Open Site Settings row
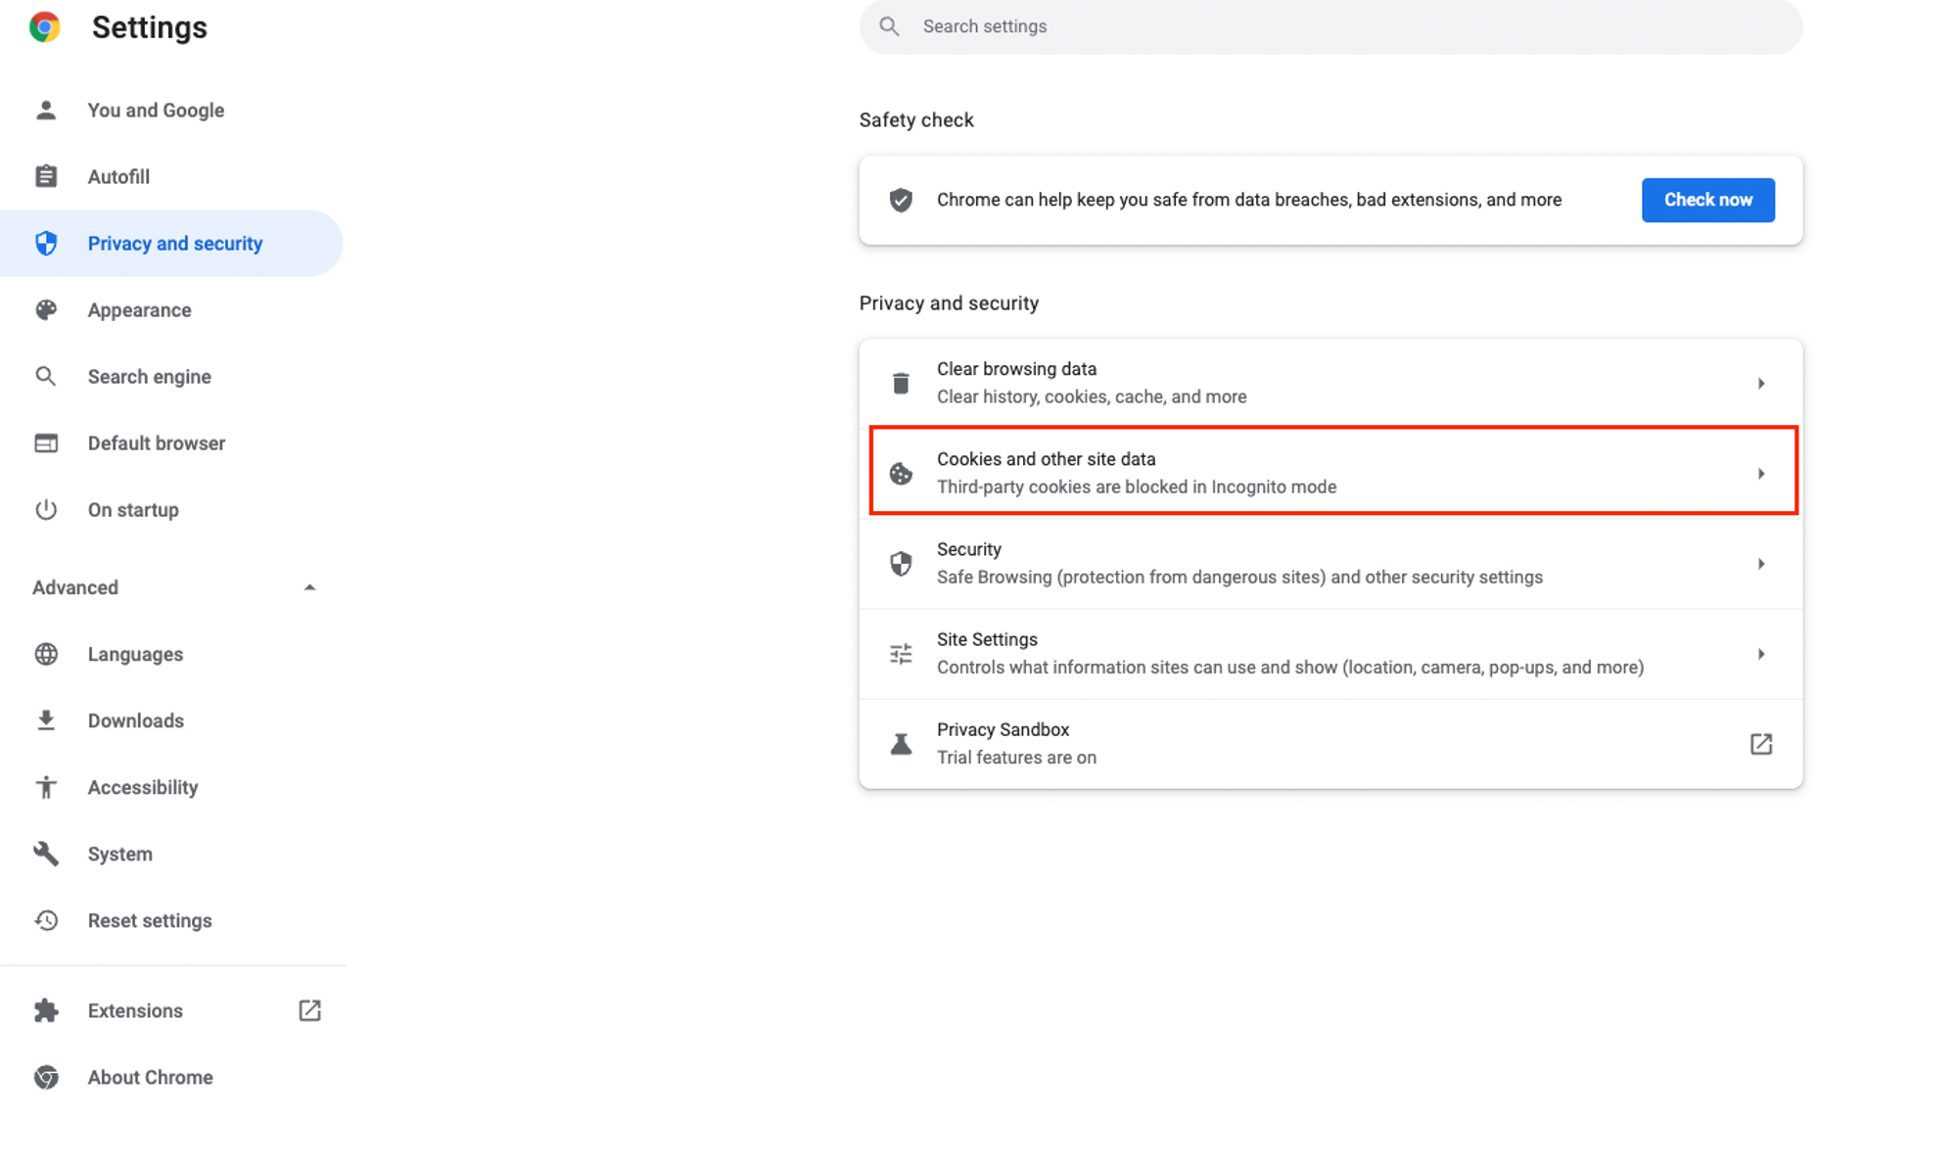The width and height of the screenshot is (1958, 1160). pos(1330,653)
